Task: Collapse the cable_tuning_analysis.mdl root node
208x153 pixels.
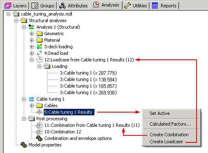Action: point(8,14)
